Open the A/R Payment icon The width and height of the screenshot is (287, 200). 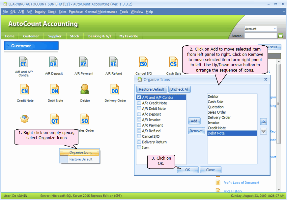click(x=83, y=62)
